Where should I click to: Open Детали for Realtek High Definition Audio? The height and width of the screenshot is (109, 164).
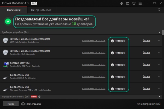(x=147, y=53)
